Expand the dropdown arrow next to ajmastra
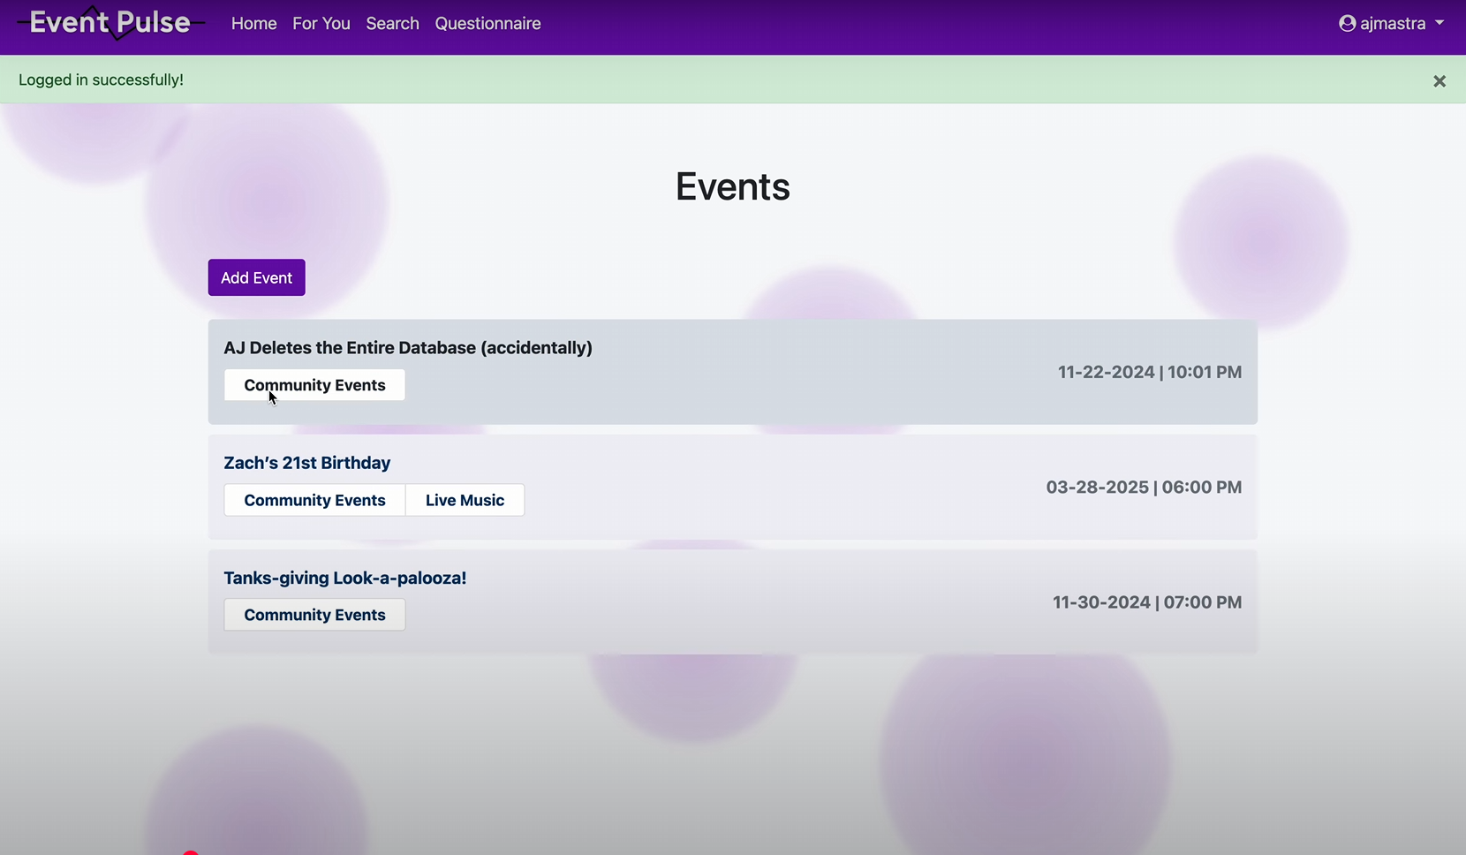The height and width of the screenshot is (855, 1466). [1440, 23]
